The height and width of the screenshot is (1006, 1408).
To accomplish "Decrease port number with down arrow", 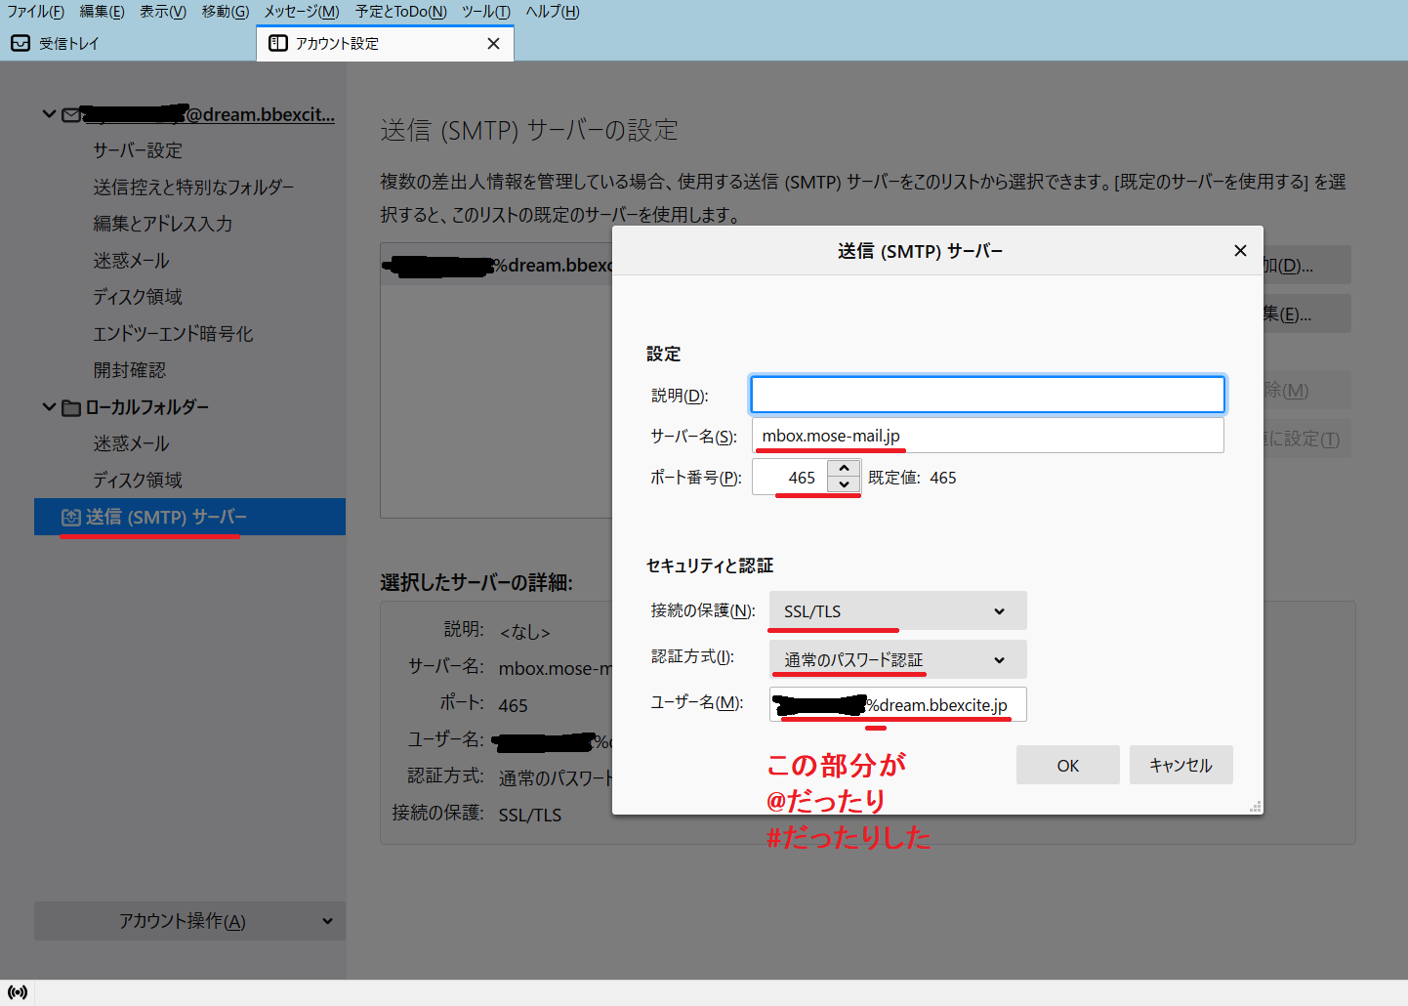I will 844,485.
